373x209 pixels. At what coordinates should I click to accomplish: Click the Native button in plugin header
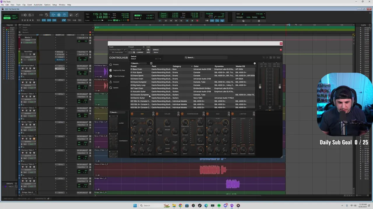click(x=156, y=52)
